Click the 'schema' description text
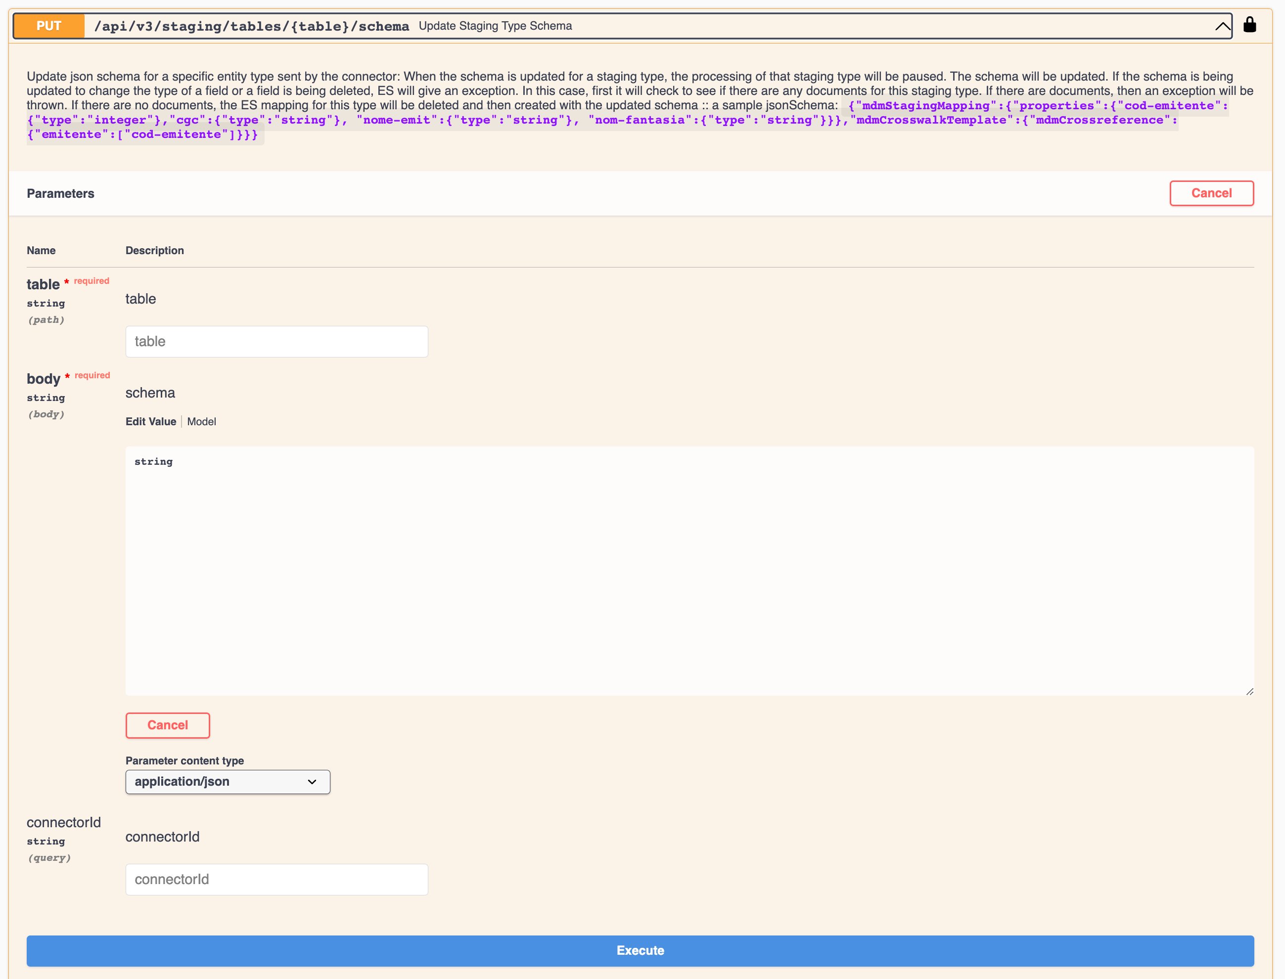 [150, 393]
